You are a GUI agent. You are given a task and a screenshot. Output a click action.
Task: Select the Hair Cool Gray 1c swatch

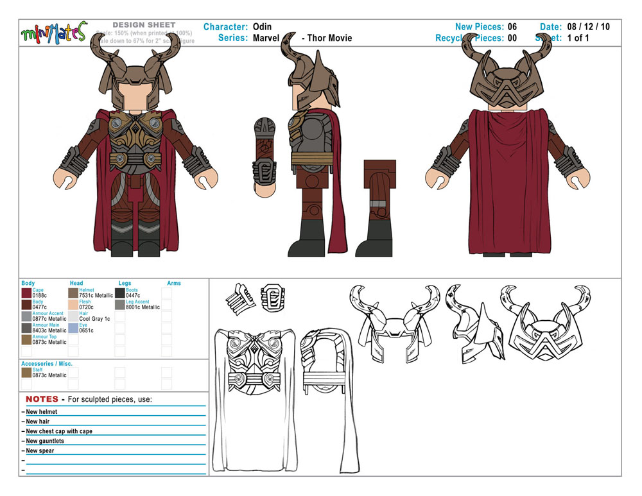click(x=73, y=316)
